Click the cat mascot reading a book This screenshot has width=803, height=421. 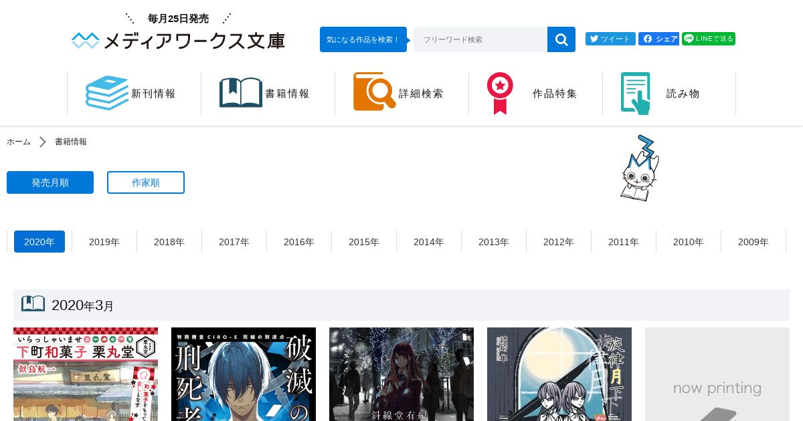(x=640, y=168)
